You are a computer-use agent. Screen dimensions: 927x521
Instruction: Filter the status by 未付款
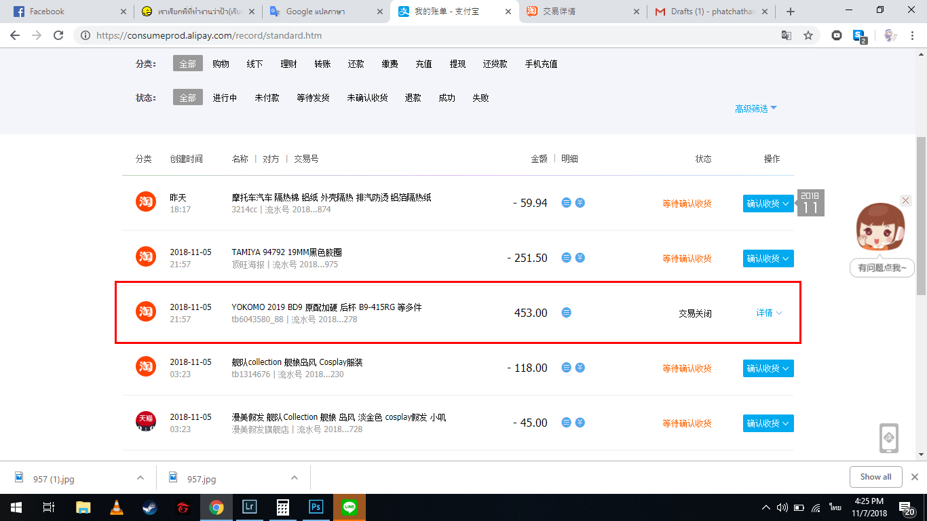coord(267,98)
